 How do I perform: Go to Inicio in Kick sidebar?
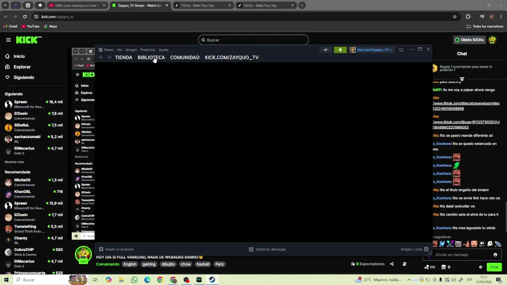point(15,56)
